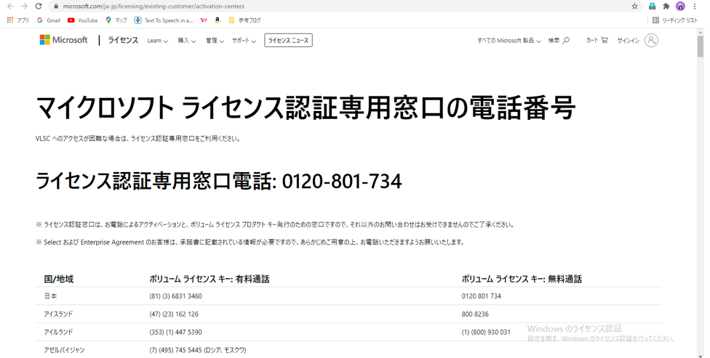Click the heading ライセンス認証専用窓口電話: 0120-801-734
Viewport: 710px width, 358px height.
tap(219, 182)
